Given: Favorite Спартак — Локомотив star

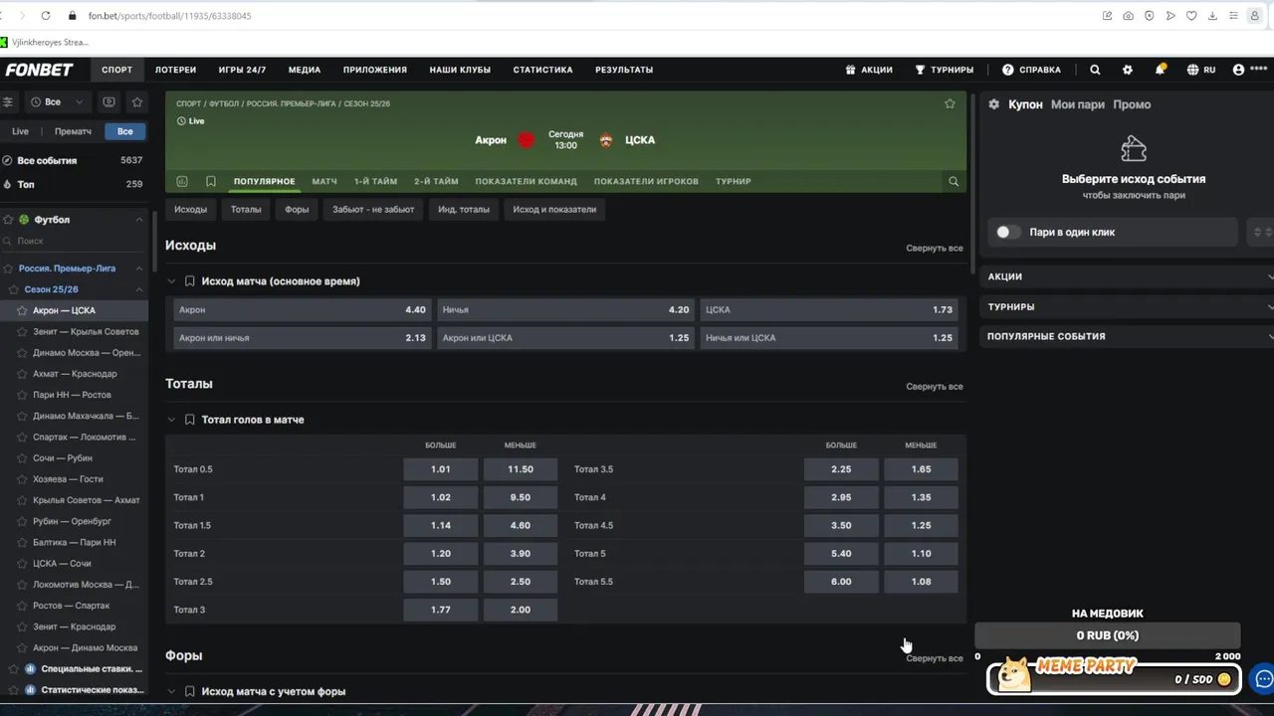Looking at the screenshot, I should click(23, 438).
